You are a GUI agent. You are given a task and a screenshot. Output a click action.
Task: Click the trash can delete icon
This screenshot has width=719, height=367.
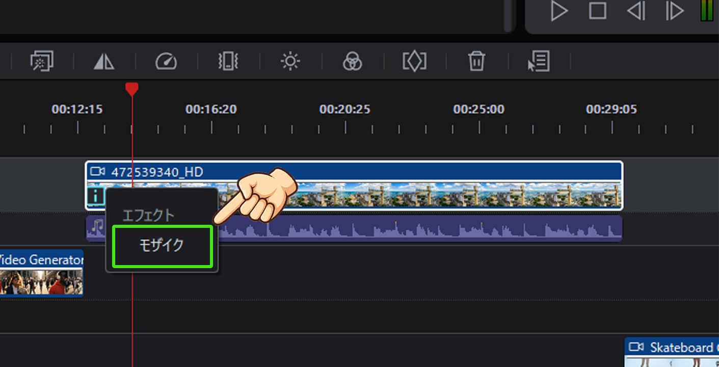click(x=476, y=62)
